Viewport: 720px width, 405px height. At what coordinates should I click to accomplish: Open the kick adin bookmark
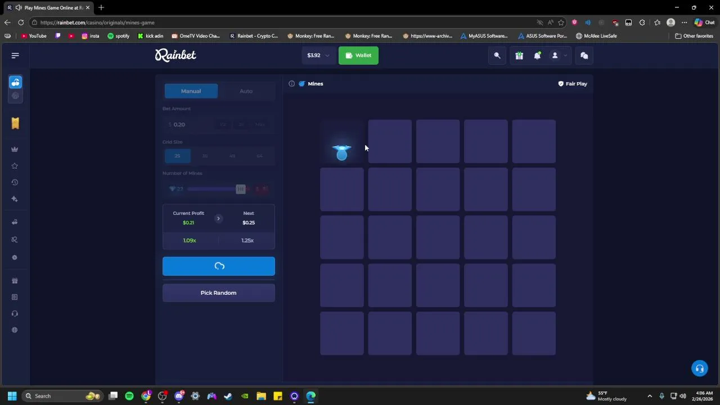(150, 36)
